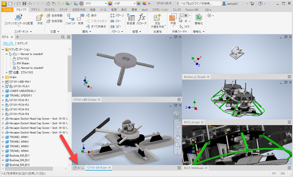Activate the RCCF-MAIN.iam document tab
The image size is (293, 177).
[x=194, y=168]
